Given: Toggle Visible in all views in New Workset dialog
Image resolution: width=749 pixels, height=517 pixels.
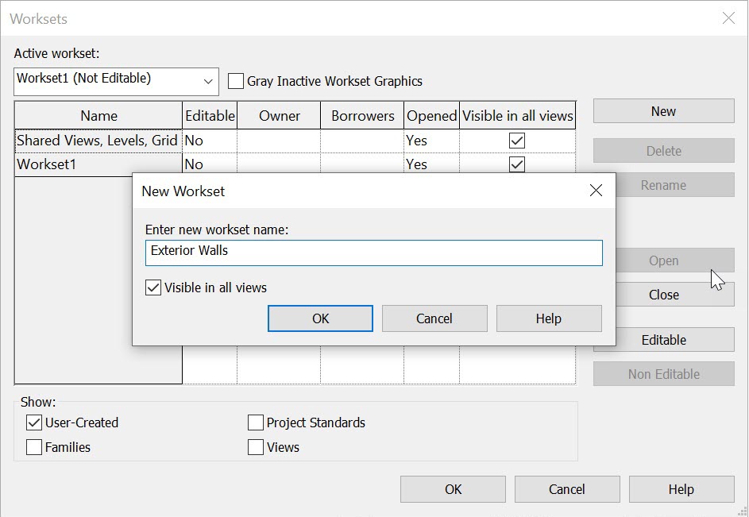Looking at the screenshot, I should 153,287.
